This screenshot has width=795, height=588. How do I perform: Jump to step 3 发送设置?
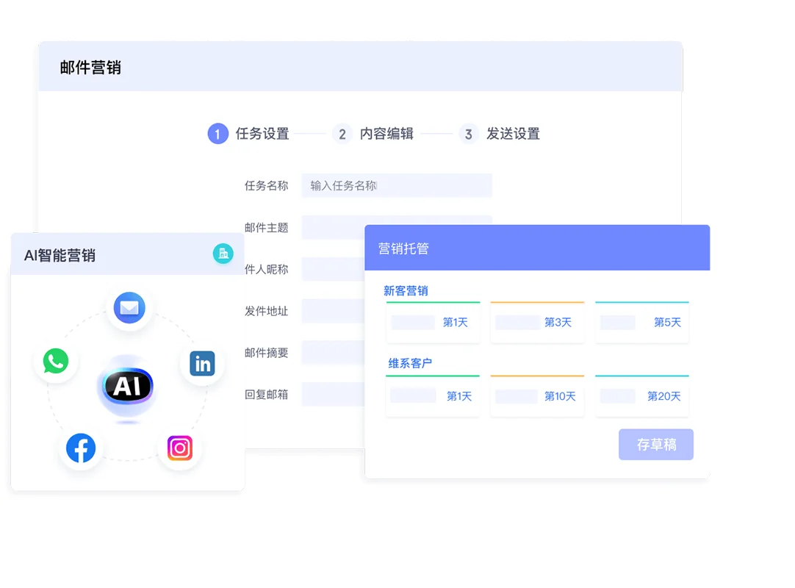pyautogui.click(x=500, y=134)
